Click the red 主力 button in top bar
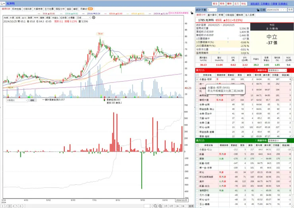The height and width of the screenshot is (208, 294). 236,4
